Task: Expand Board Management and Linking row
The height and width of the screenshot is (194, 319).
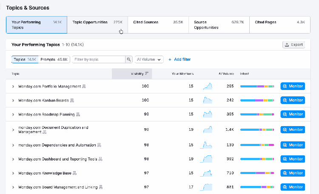Action: [x=13, y=187]
